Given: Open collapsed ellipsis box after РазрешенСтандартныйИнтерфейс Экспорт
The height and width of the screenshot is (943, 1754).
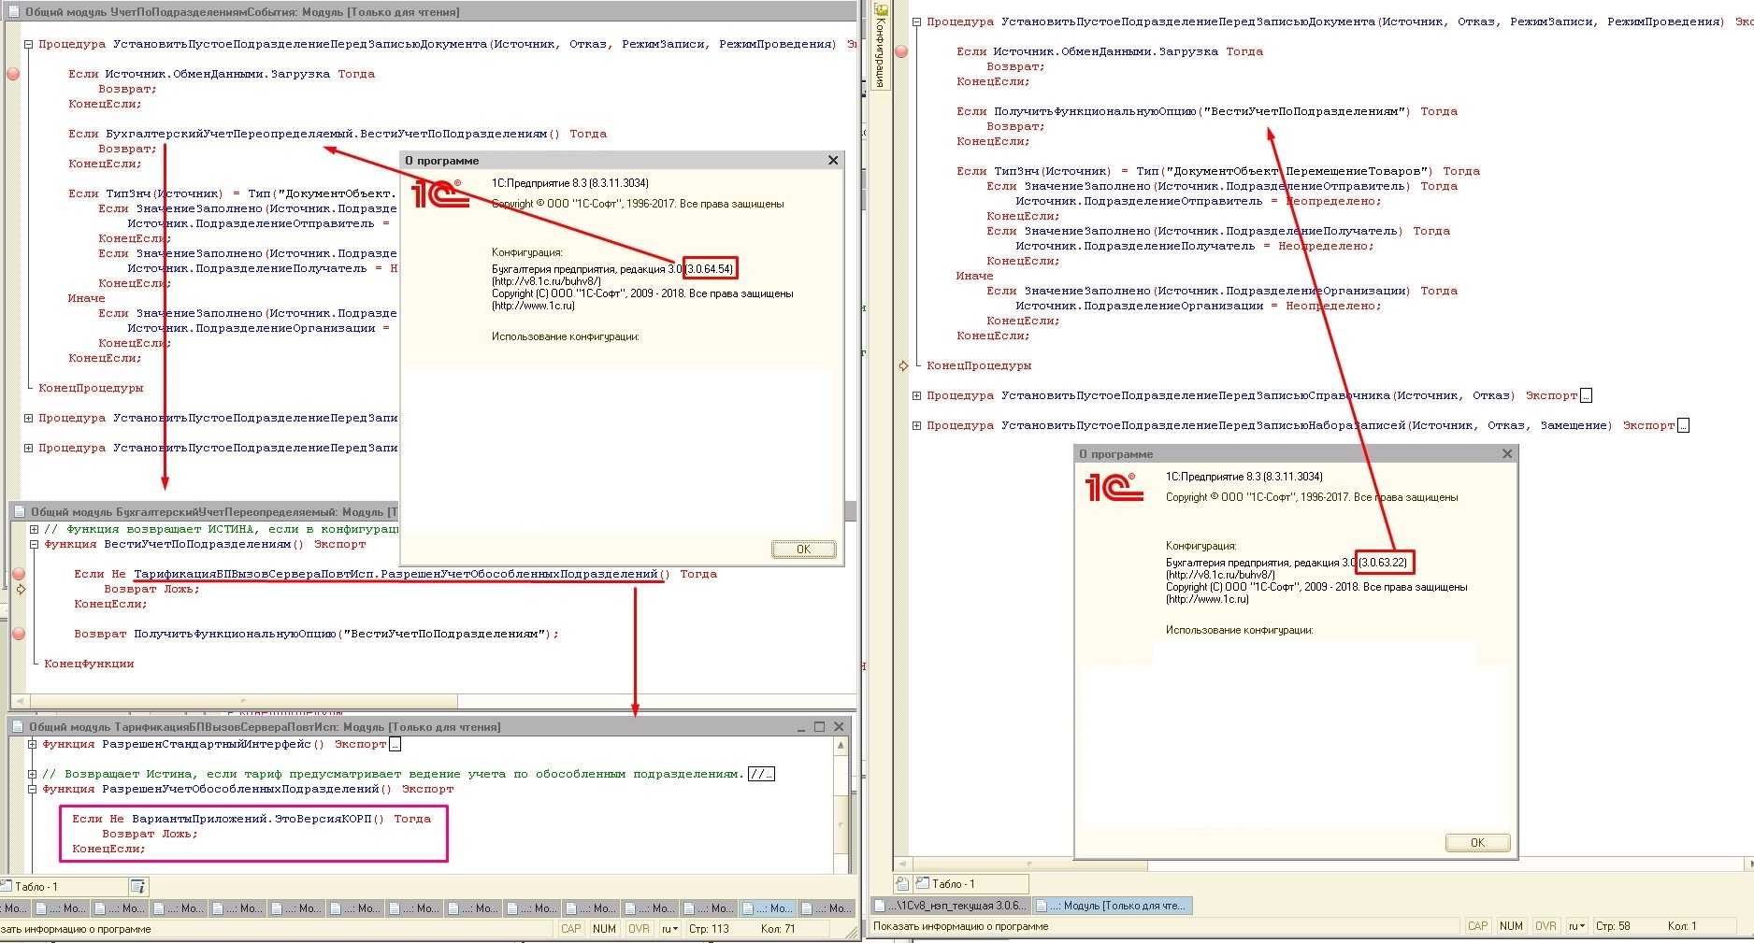Looking at the screenshot, I should point(395,745).
